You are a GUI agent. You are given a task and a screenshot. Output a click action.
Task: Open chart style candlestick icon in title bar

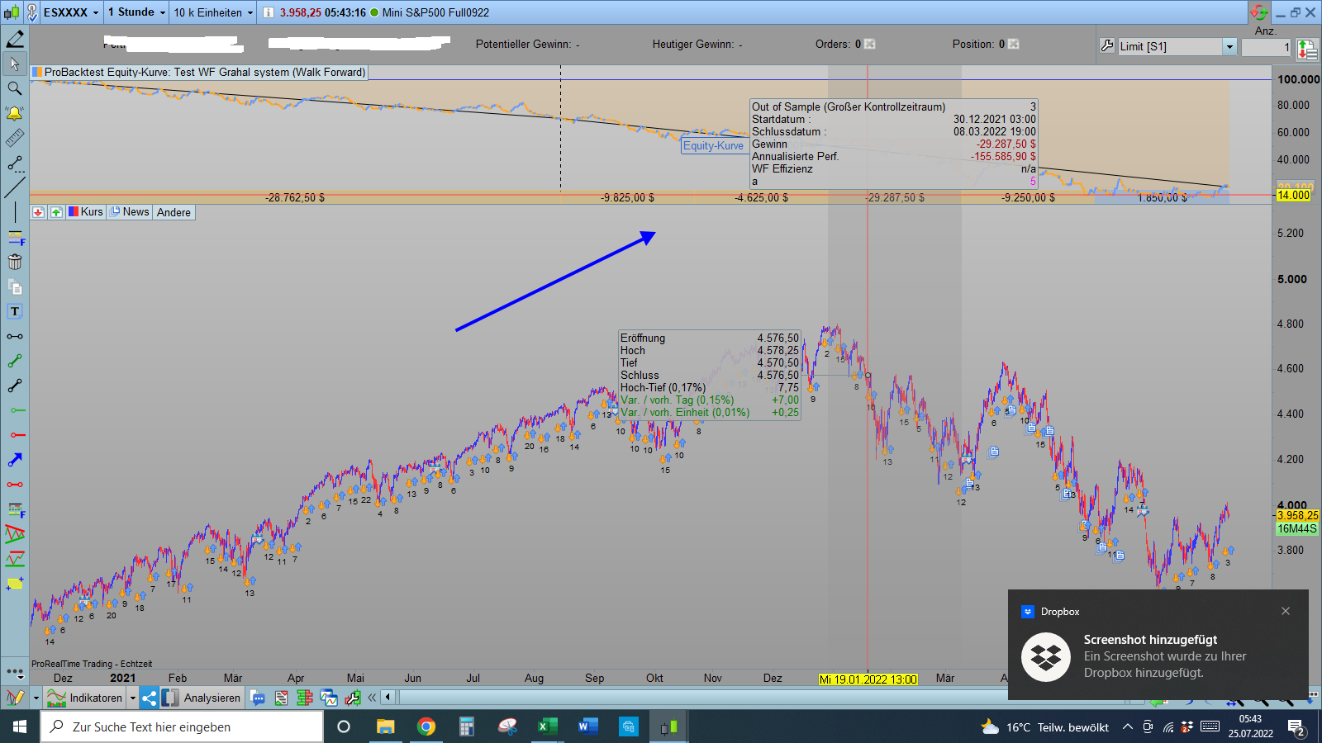(x=12, y=12)
